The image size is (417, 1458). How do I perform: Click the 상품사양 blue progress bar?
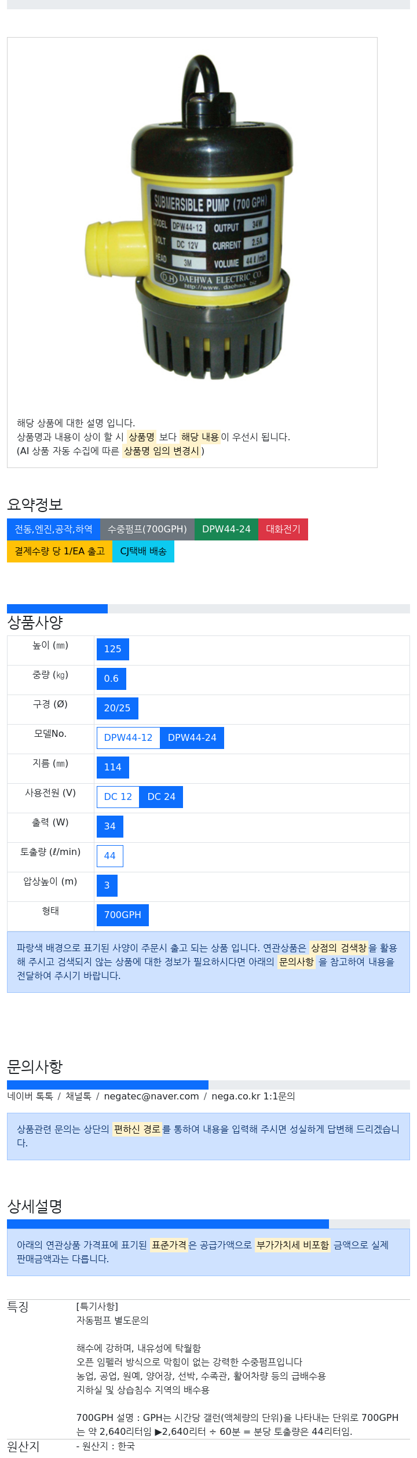[x=57, y=609]
